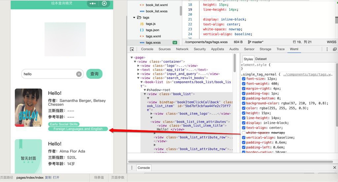Screen dimensions: 338x182
Task: Select the element inspector arrow icon
Action: [x=132, y=49]
